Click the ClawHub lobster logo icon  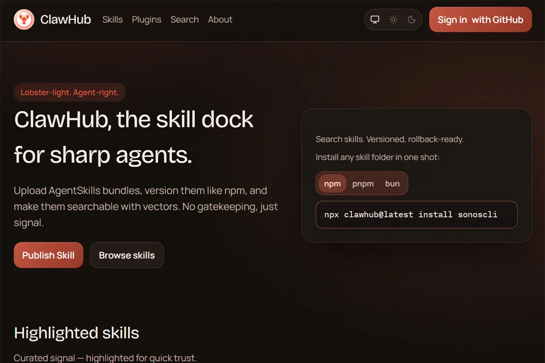click(x=24, y=20)
